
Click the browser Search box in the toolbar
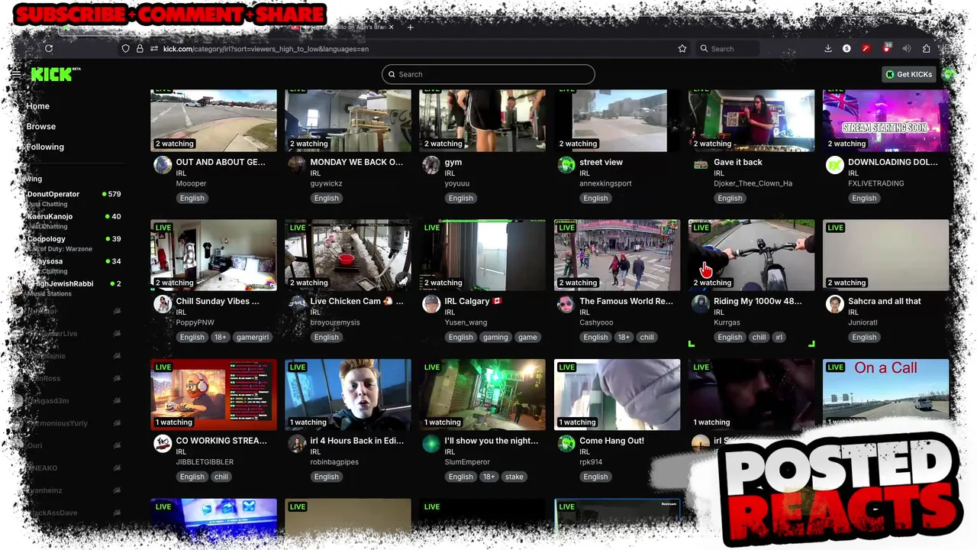(x=727, y=49)
